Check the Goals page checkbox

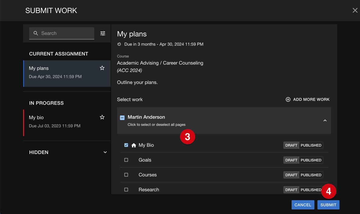point(126,160)
